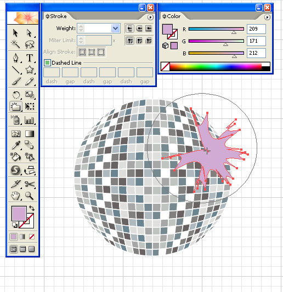Select the Magic Wand tool

(x=16, y=44)
